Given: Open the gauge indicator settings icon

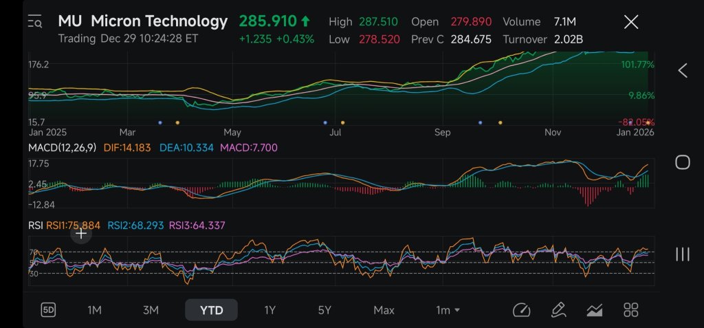Looking at the screenshot, I should coord(522,309).
